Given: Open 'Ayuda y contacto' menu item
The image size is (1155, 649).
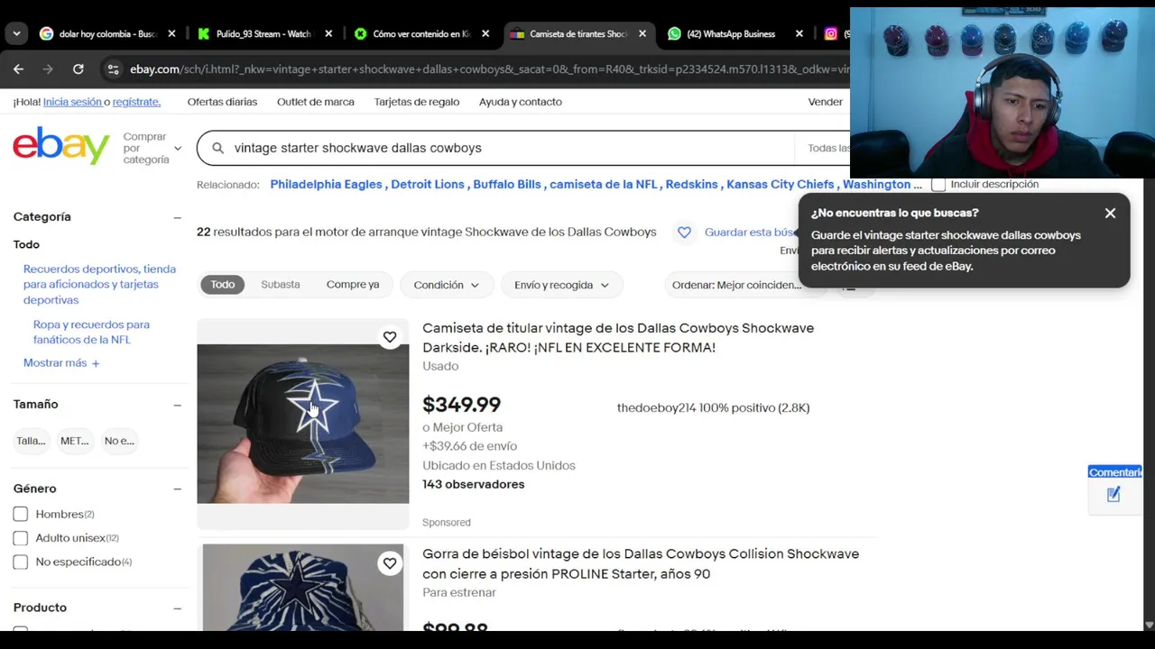Looking at the screenshot, I should click(x=521, y=102).
